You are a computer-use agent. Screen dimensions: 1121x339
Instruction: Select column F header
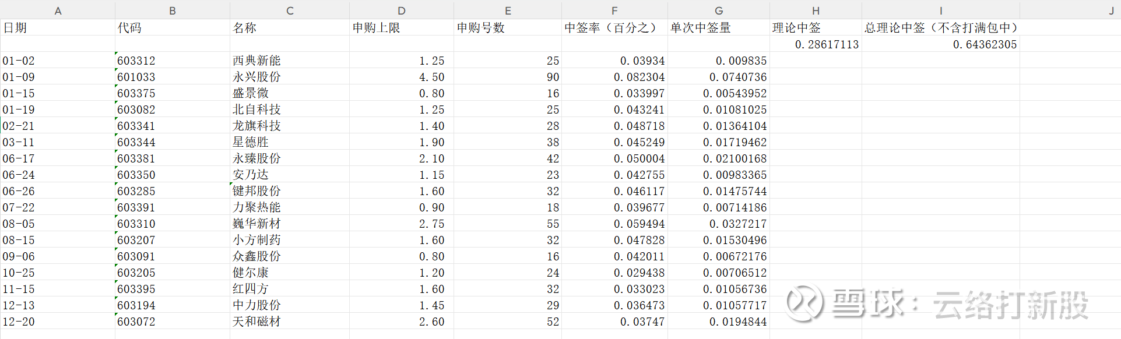(614, 10)
